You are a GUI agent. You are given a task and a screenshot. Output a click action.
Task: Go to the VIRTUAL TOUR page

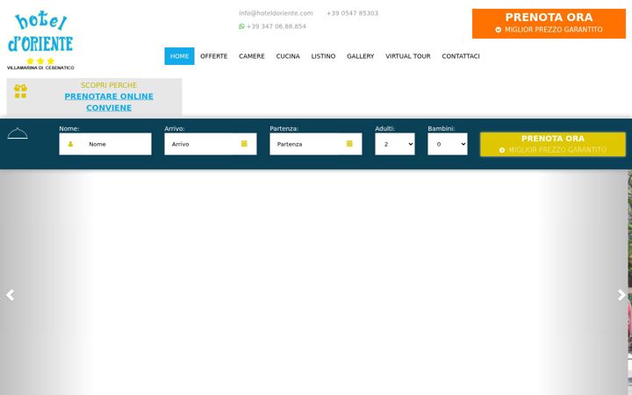pyautogui.click(x=408, y=56)
